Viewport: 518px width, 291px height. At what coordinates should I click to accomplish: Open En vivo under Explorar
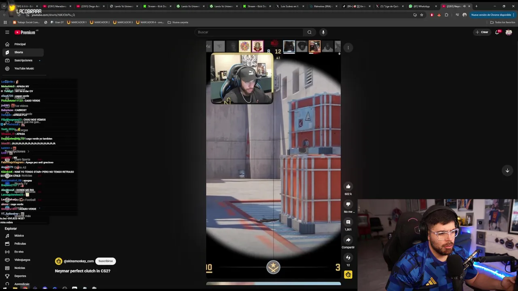pos(23,252)
